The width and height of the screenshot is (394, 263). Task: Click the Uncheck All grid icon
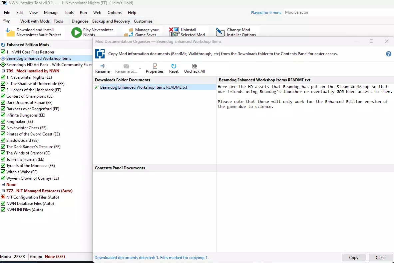coord(195,66)
